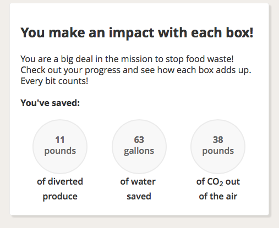The image size is (279, 228).
Task: Click the 'You've saved:' label
Action: coord(50,103)
